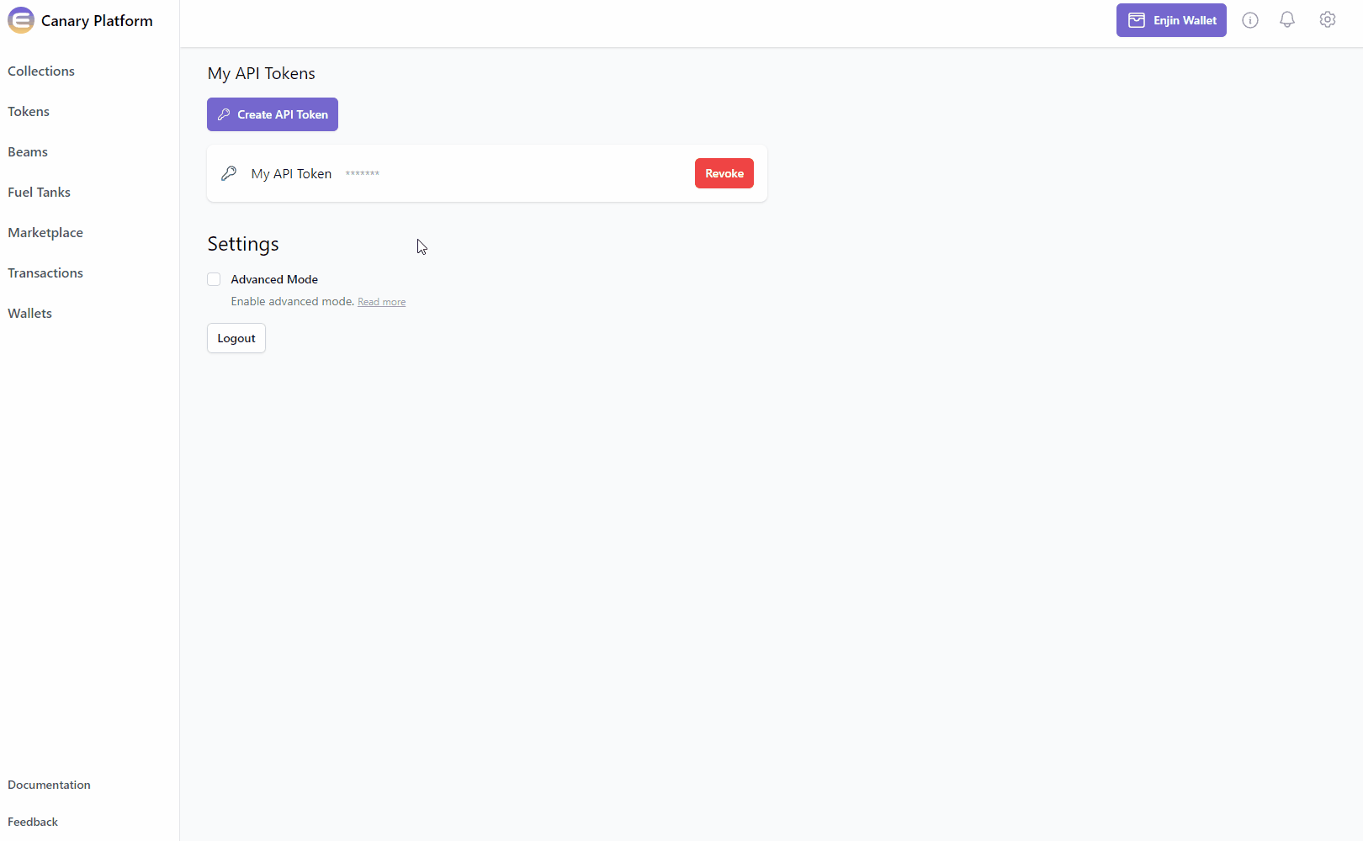Image resolution: width=1363 pixels, height=841 pixels.
Task: View Transactions page
Action: (45, 272)
